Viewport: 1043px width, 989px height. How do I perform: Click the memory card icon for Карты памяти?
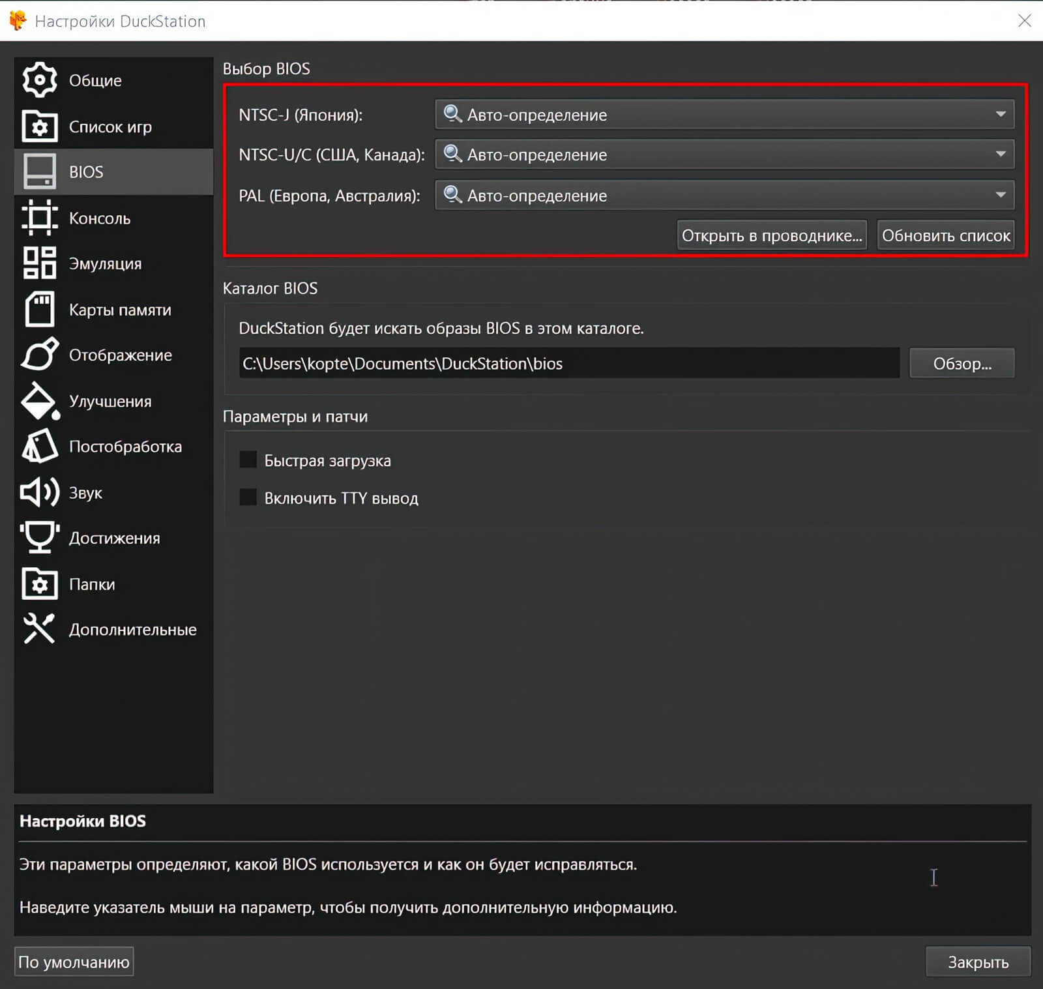coord(40,309)
